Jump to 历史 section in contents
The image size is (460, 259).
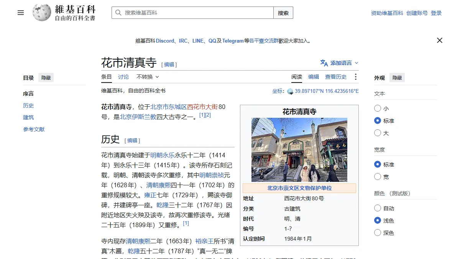28,106
